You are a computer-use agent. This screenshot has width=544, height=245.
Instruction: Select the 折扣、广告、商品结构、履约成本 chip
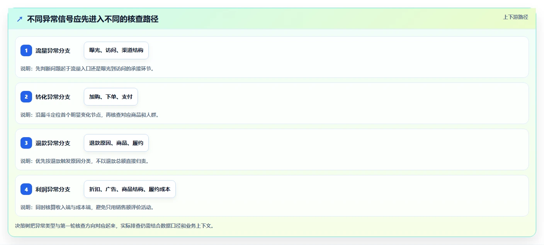coord(130,189)
